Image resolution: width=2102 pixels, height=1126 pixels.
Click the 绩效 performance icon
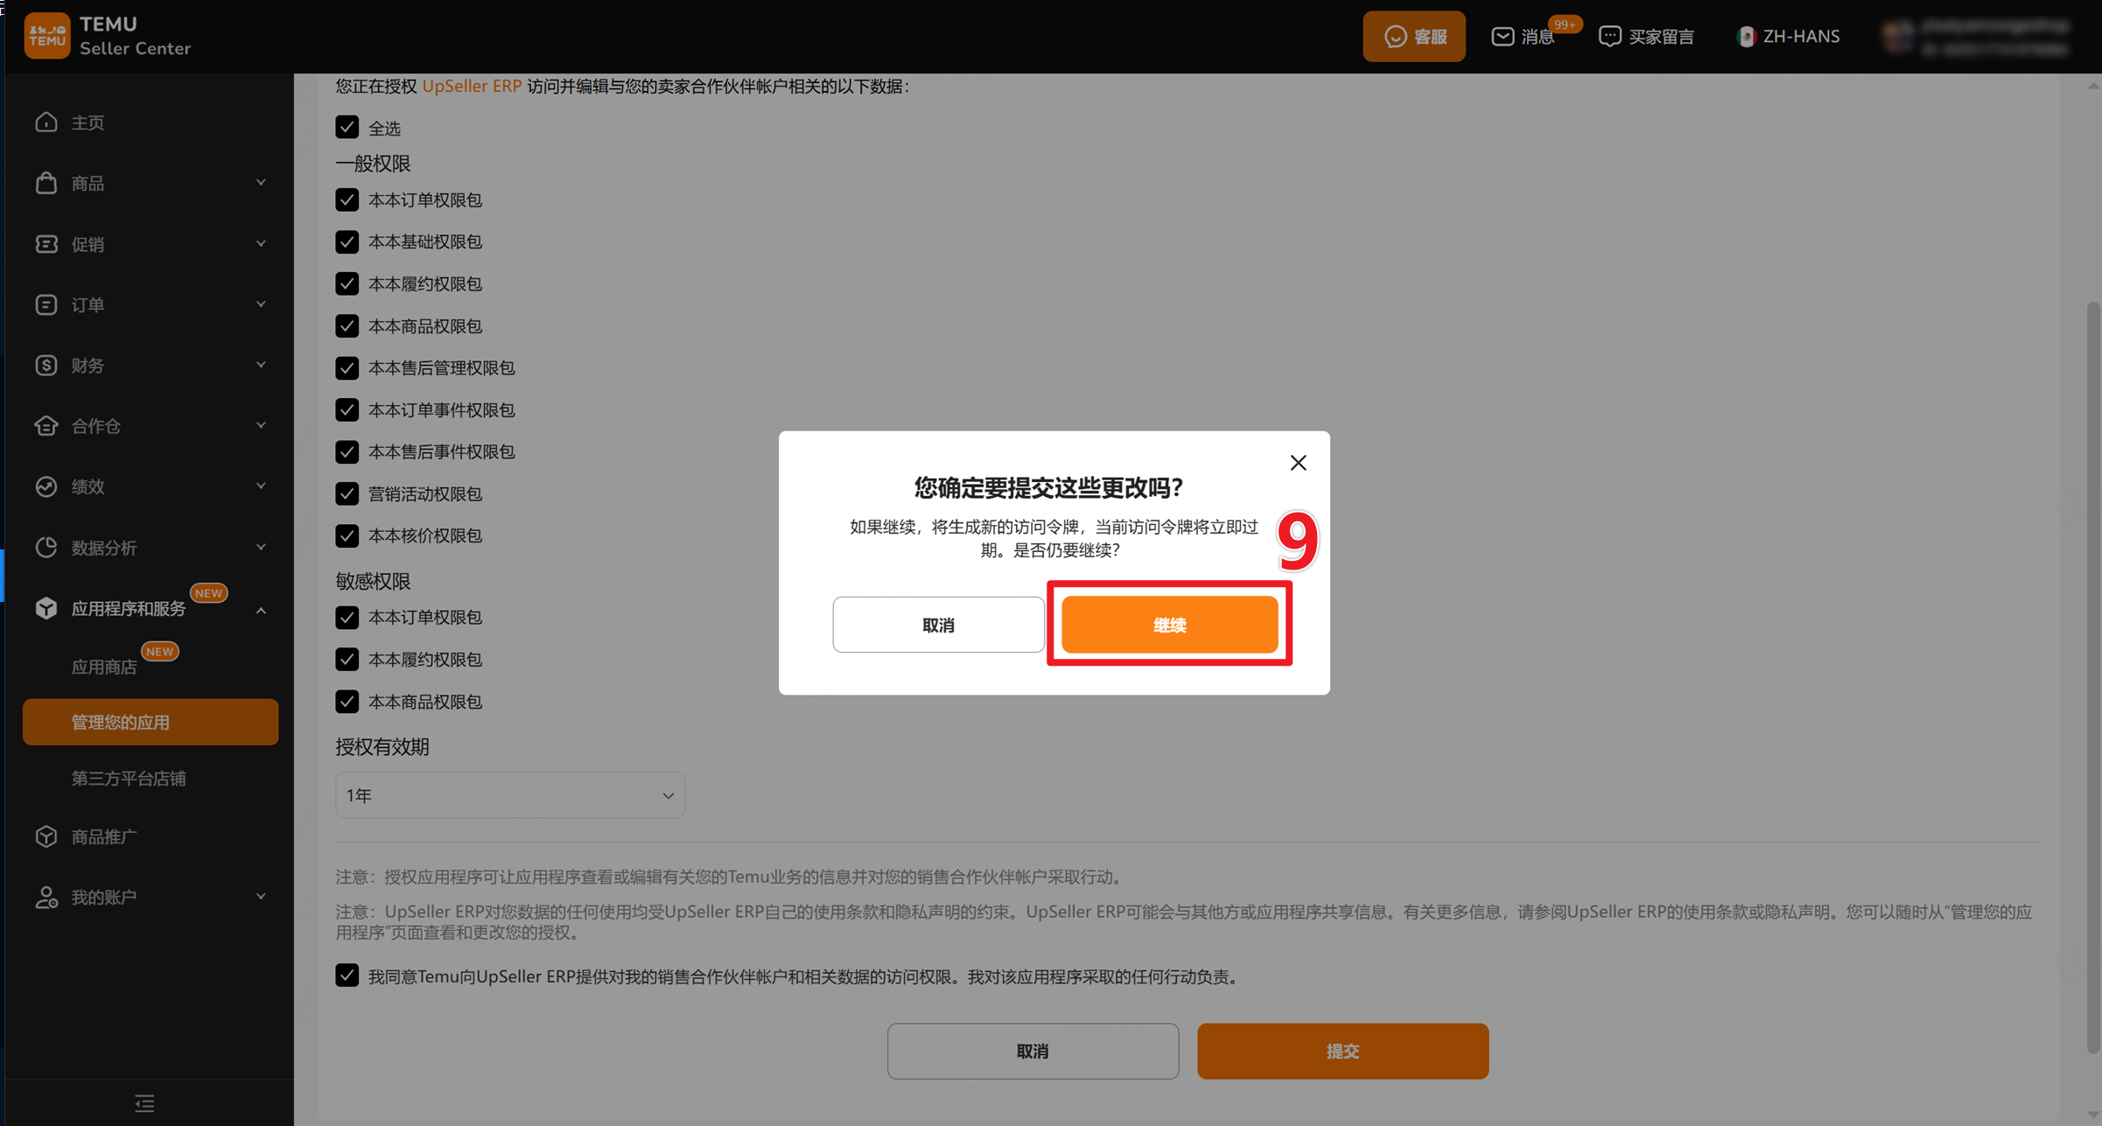pos(46,486)
